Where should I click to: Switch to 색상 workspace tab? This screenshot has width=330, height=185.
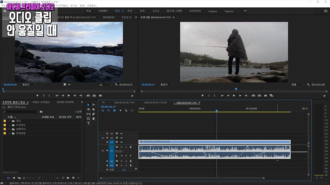click(130, 11)
